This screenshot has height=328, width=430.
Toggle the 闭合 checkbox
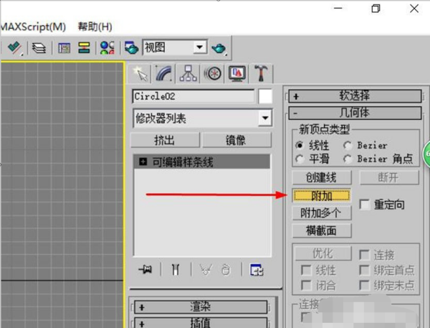click(306, 285)
